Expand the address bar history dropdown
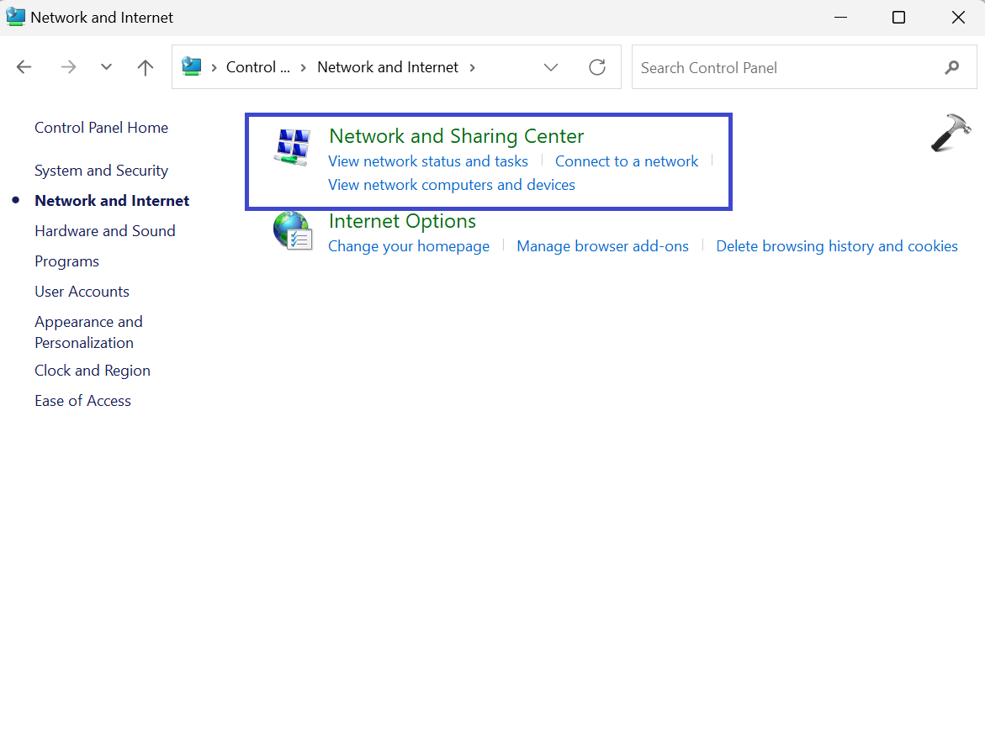Viewport: 985px width, 732px height. (x=551, y=67)
